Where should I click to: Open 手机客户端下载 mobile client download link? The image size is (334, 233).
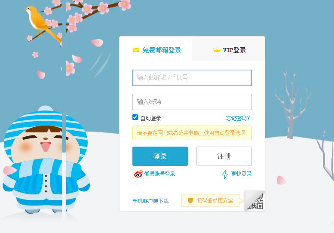[150, 201]
